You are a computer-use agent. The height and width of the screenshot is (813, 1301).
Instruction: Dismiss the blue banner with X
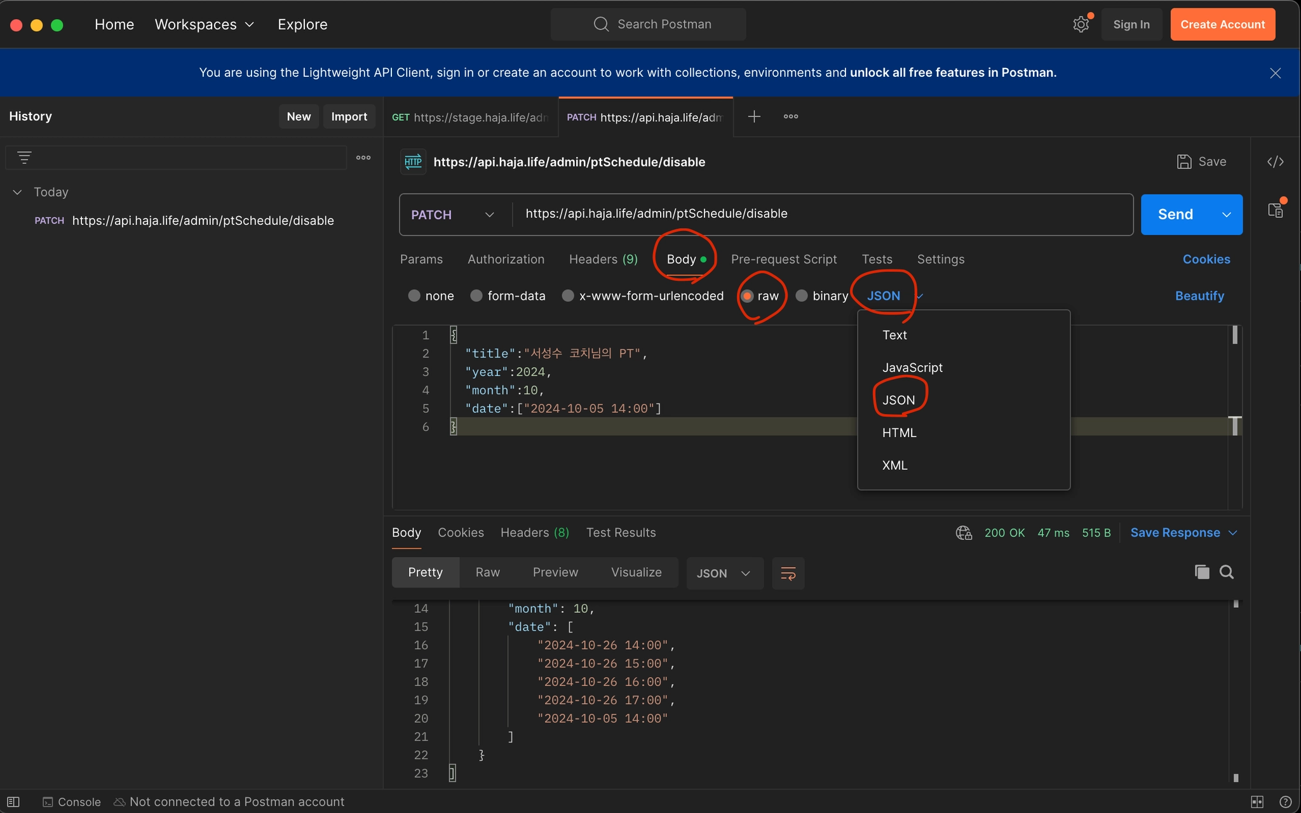point(1275,73)
